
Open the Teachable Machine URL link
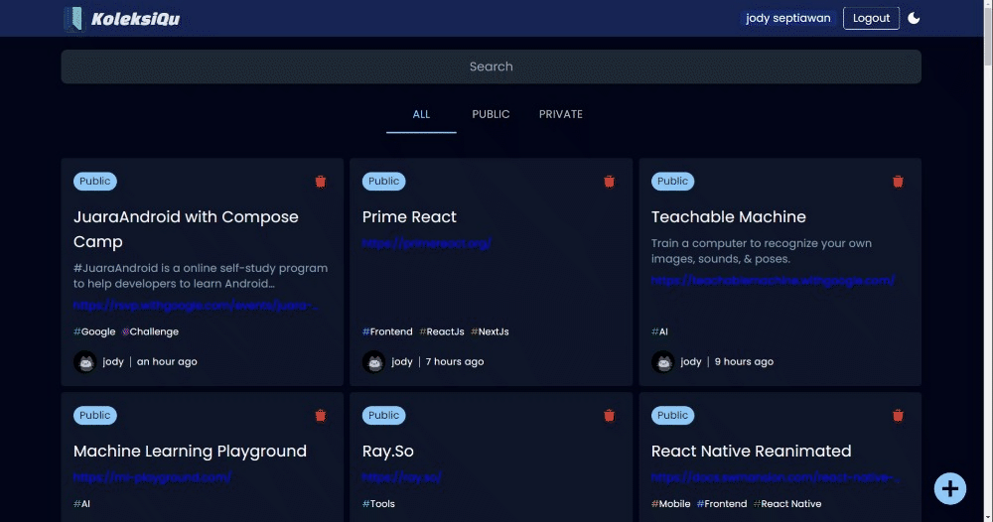[773, 281]
